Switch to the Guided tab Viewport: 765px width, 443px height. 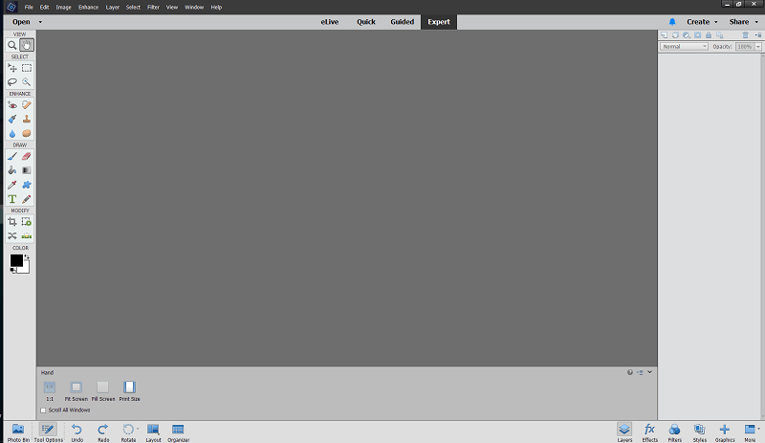[x=402, y=22]
